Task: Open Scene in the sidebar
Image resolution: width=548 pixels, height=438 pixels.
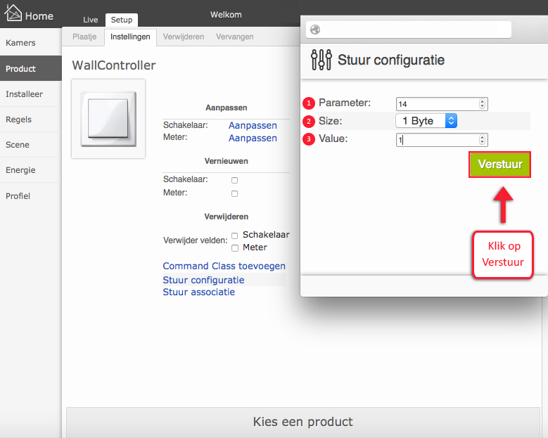Action: tap(31, 145)
